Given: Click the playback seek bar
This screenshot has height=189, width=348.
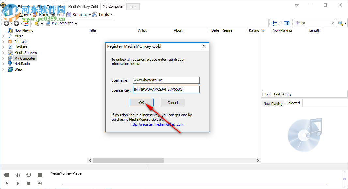Looking at the screenshot, I should pyautogui.click(x=194, y=184).
